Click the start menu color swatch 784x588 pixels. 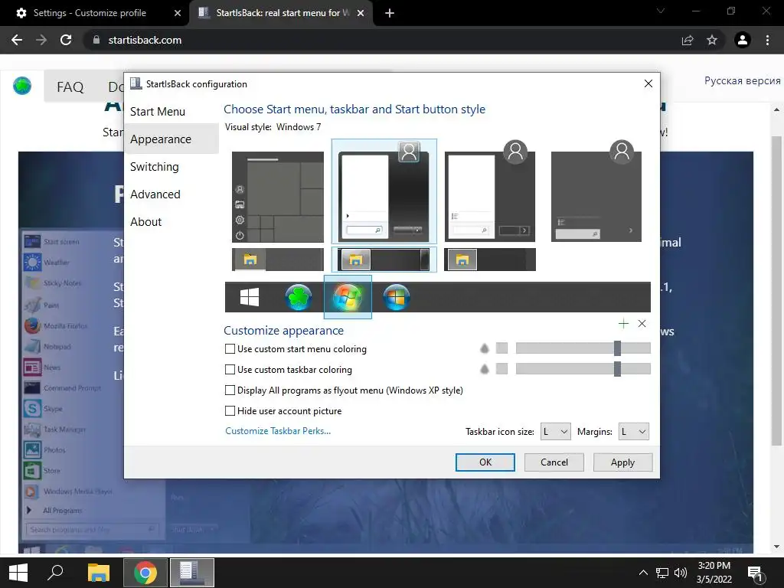tap(501, 348)
